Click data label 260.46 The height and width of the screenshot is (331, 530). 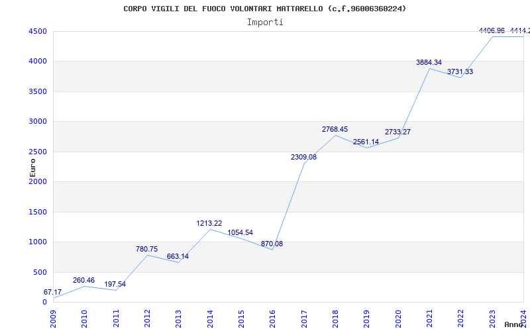coord(84,280)
